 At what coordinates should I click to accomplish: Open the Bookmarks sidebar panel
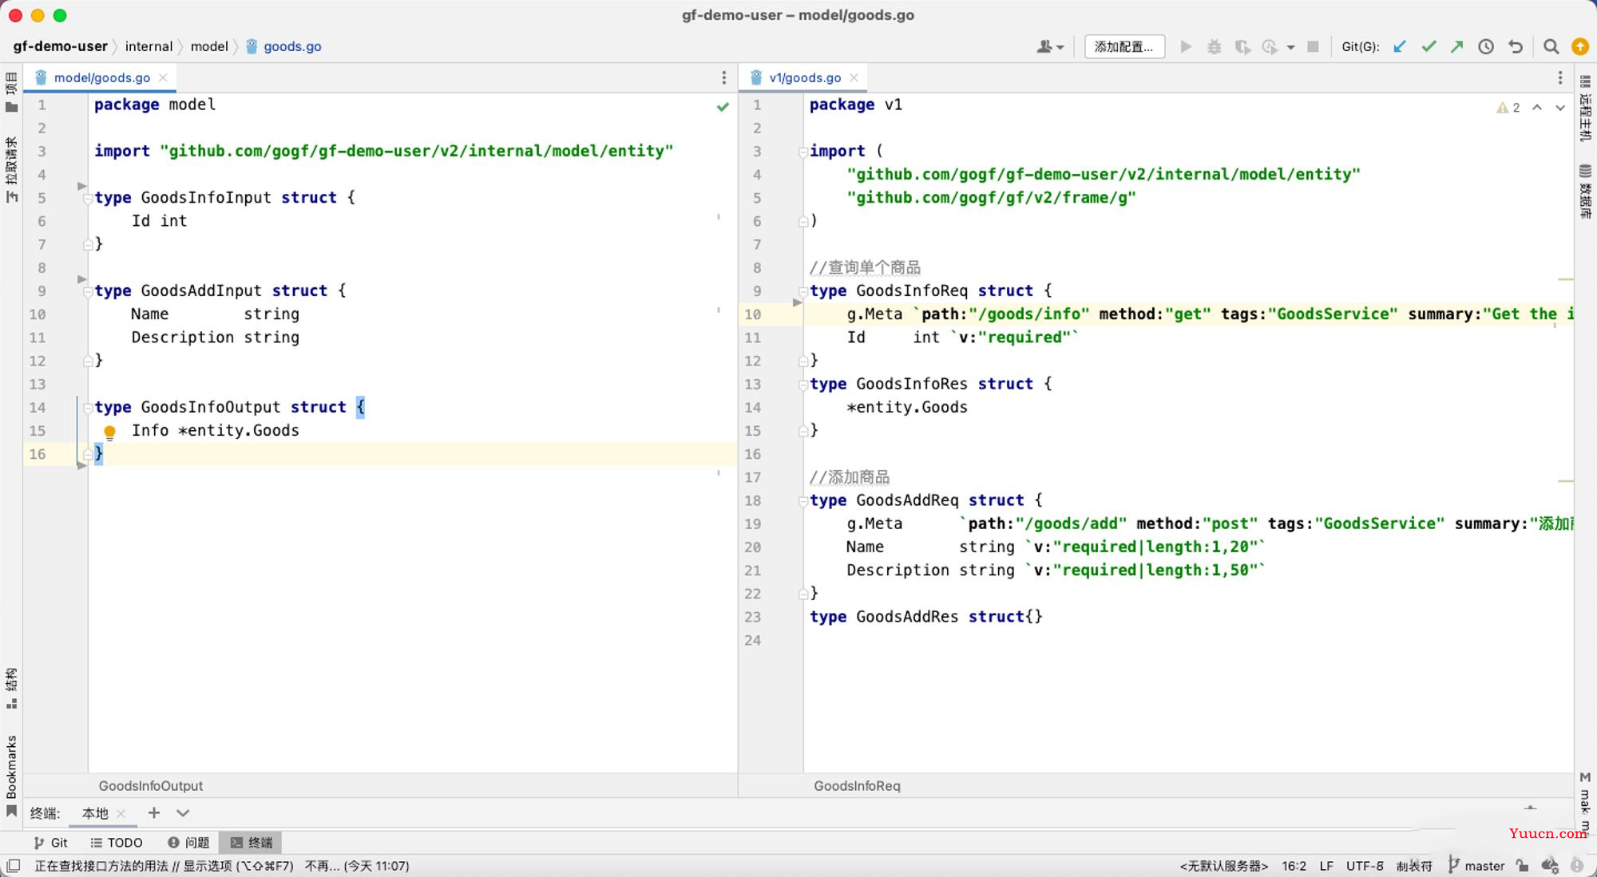coord(11,775)
